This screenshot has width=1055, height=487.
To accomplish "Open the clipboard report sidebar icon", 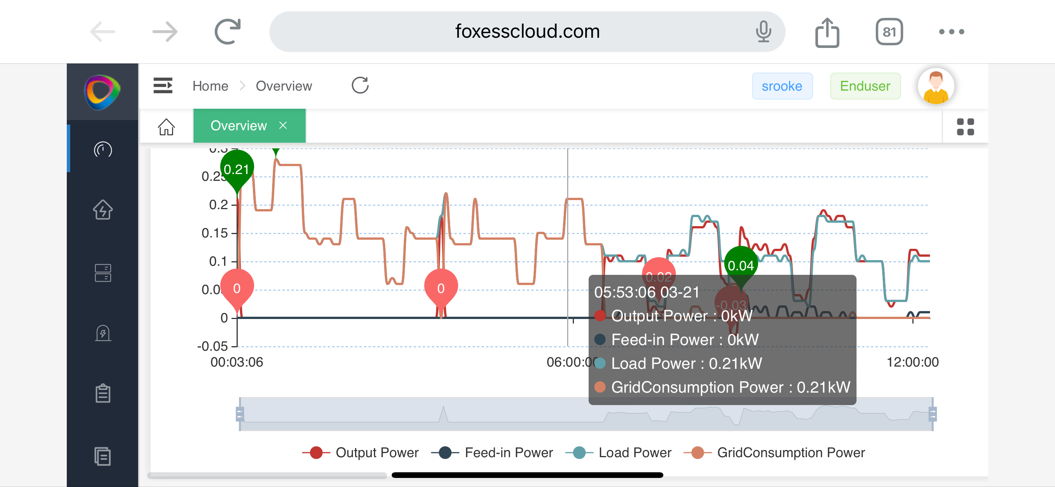I will (x=102, y=393).
